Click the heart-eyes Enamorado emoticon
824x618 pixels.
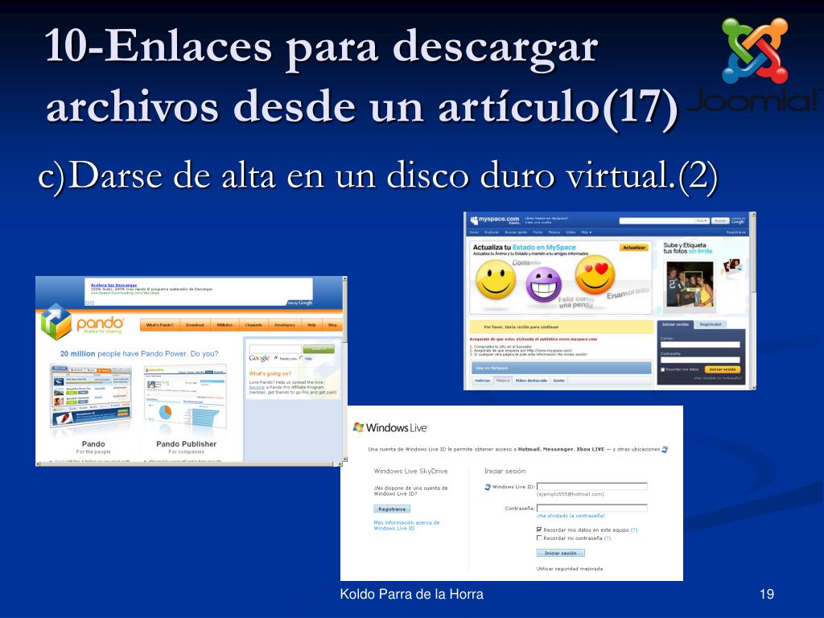click(x=595, y=275)
